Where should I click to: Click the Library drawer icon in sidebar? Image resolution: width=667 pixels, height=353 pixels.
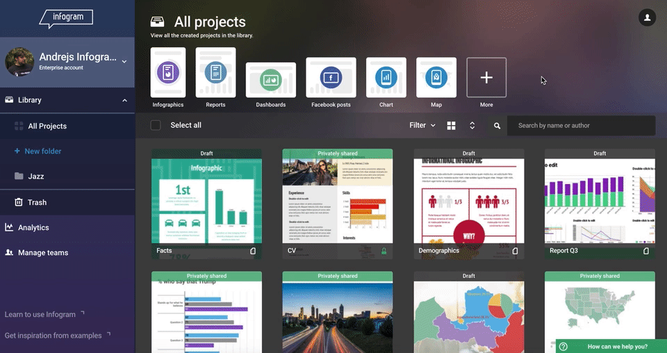pos(9,100)
